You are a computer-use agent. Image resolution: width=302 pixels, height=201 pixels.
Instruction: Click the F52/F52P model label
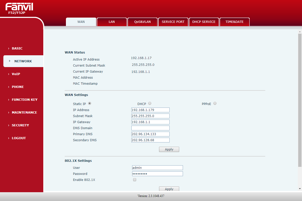pyautogui.click(x=17, y=13)
